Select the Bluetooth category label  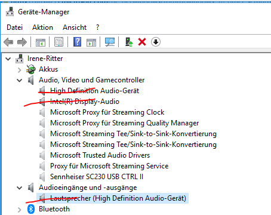pyautogui.click(x=54, y=209)
